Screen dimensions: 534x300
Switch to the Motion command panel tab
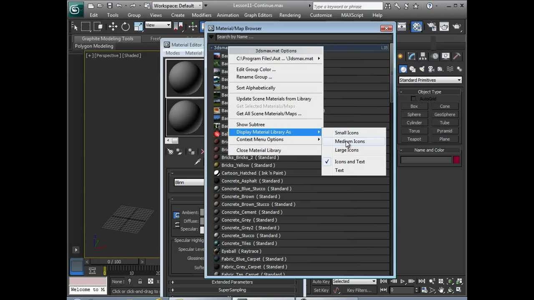(x=435, y=56)
